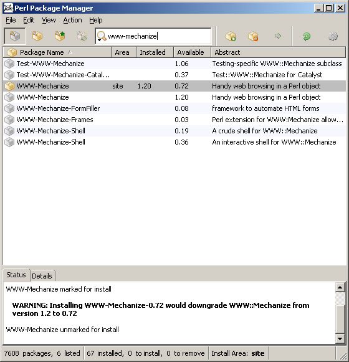Open the search field dropdown arrow
This screenshot has height=362, width=349.
point(99,40)
